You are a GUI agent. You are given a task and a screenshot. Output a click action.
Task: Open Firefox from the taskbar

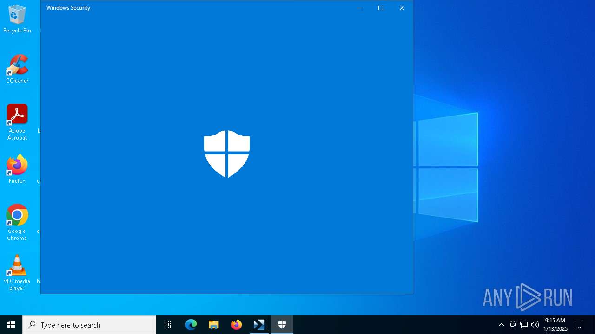(237, 325)
